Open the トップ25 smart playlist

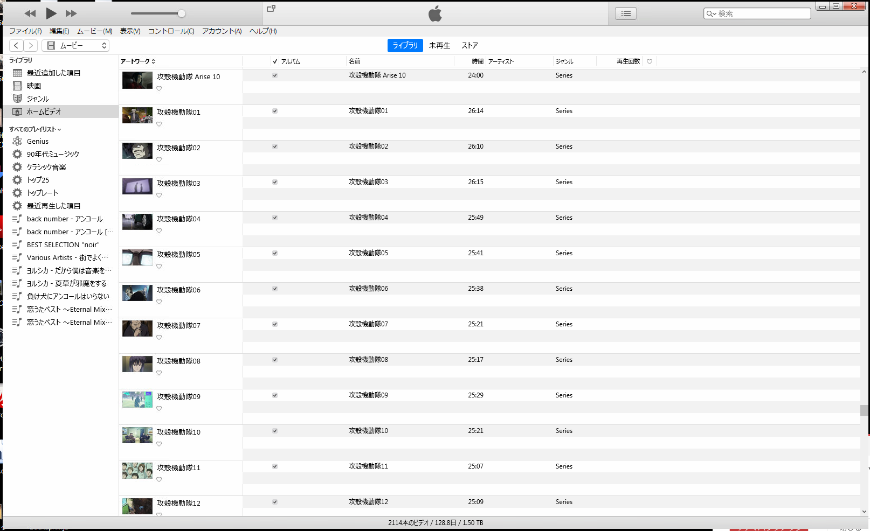pos(61,180)
